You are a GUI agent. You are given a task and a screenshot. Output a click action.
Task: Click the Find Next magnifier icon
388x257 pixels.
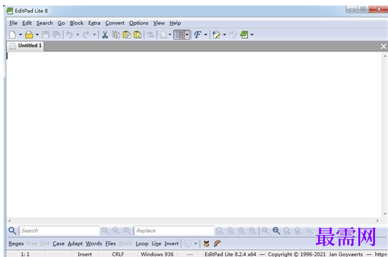click(x=116, y=231)
